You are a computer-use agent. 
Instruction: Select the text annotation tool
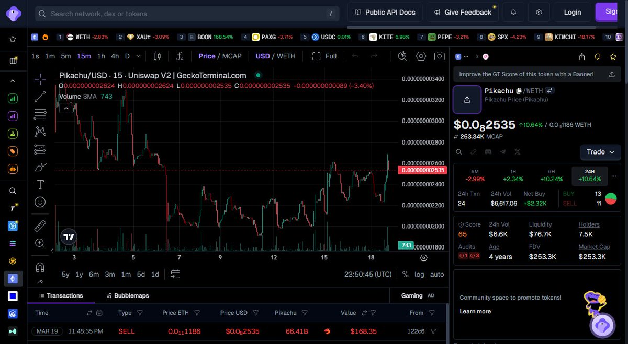coord(40,184)
